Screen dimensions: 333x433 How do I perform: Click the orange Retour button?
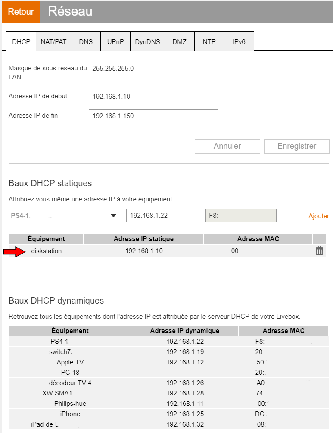click(21, 12)
